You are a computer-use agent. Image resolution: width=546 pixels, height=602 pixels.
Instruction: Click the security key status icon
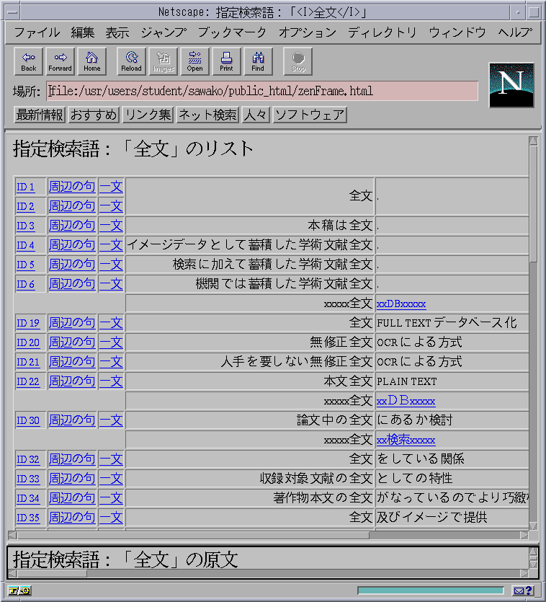[19, 591]
